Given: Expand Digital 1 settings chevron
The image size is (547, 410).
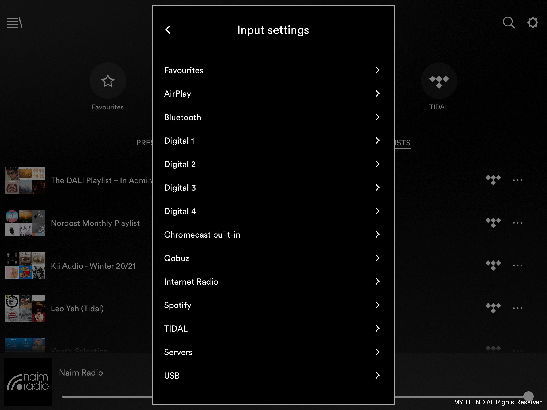Looking at the screenshot, I should tap(377, 141).
